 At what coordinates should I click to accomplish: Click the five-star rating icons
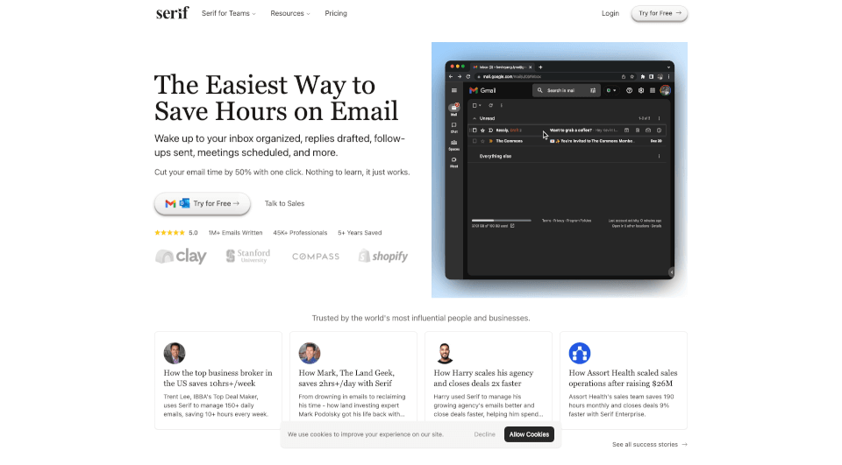point(169,233)
